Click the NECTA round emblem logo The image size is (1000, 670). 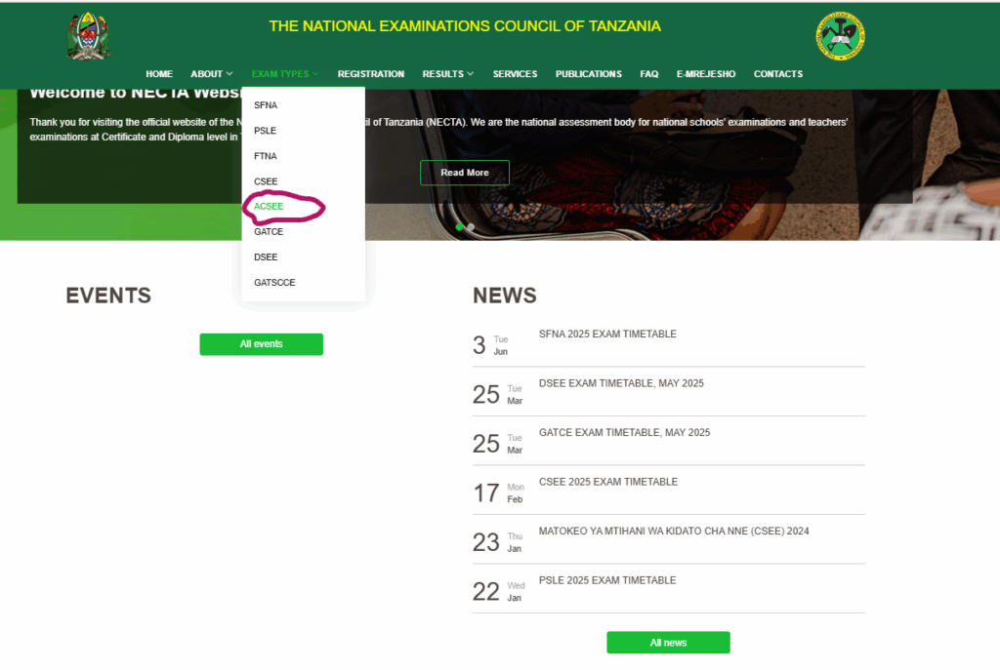point(840,36)
